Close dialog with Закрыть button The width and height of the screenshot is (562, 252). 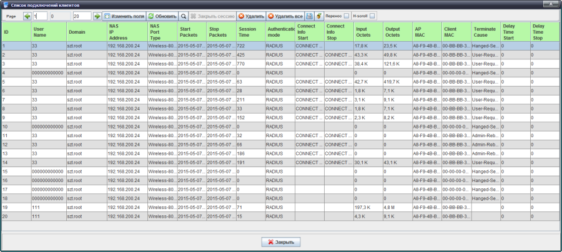pos(281,242)
